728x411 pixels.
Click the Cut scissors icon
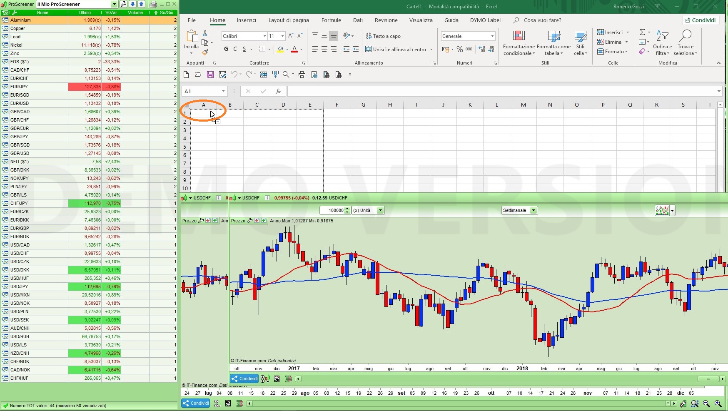[x=205, y=33]
